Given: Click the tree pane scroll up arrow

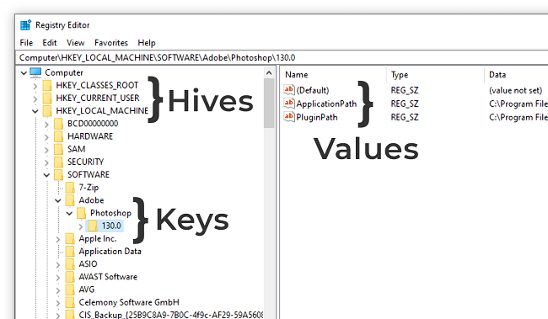Looking at the screenshot, I should click(269, 73).
